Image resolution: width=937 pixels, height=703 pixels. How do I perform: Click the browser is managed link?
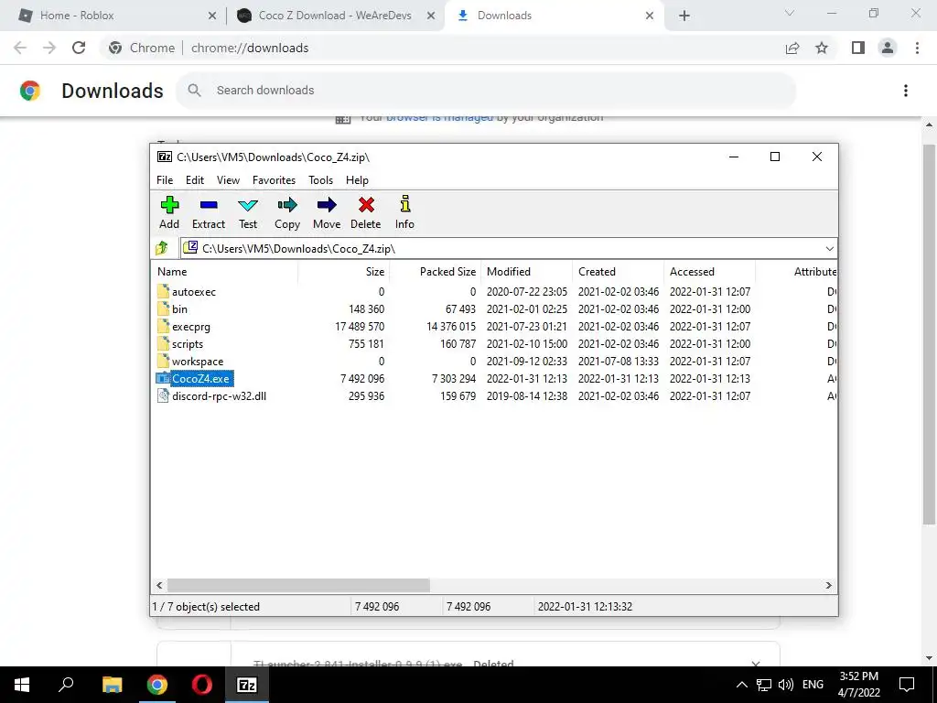click(x=439, y=118)
